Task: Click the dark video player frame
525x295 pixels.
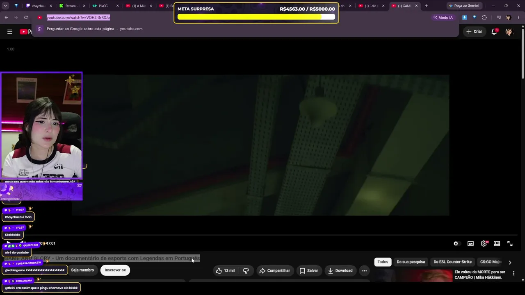Action: point(260,145)
